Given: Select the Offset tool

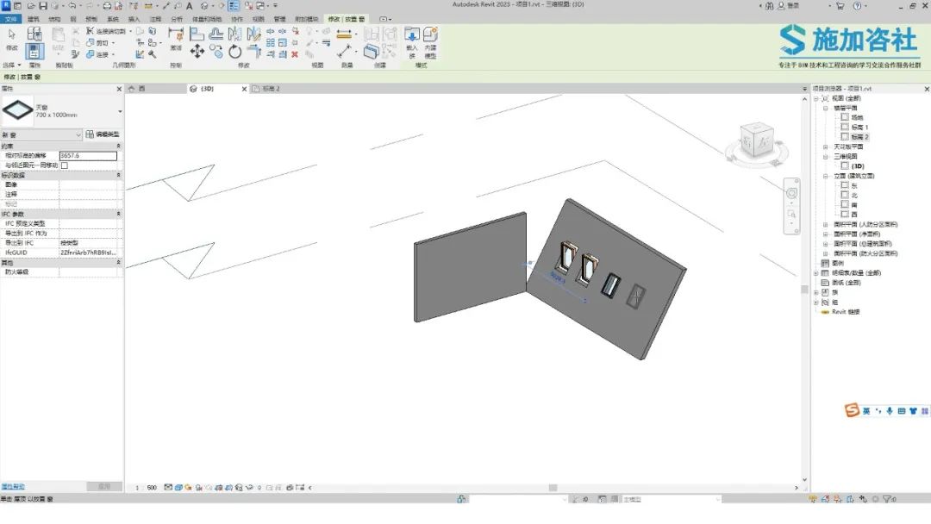Looking at the screenshot, I should coord(216,34).
